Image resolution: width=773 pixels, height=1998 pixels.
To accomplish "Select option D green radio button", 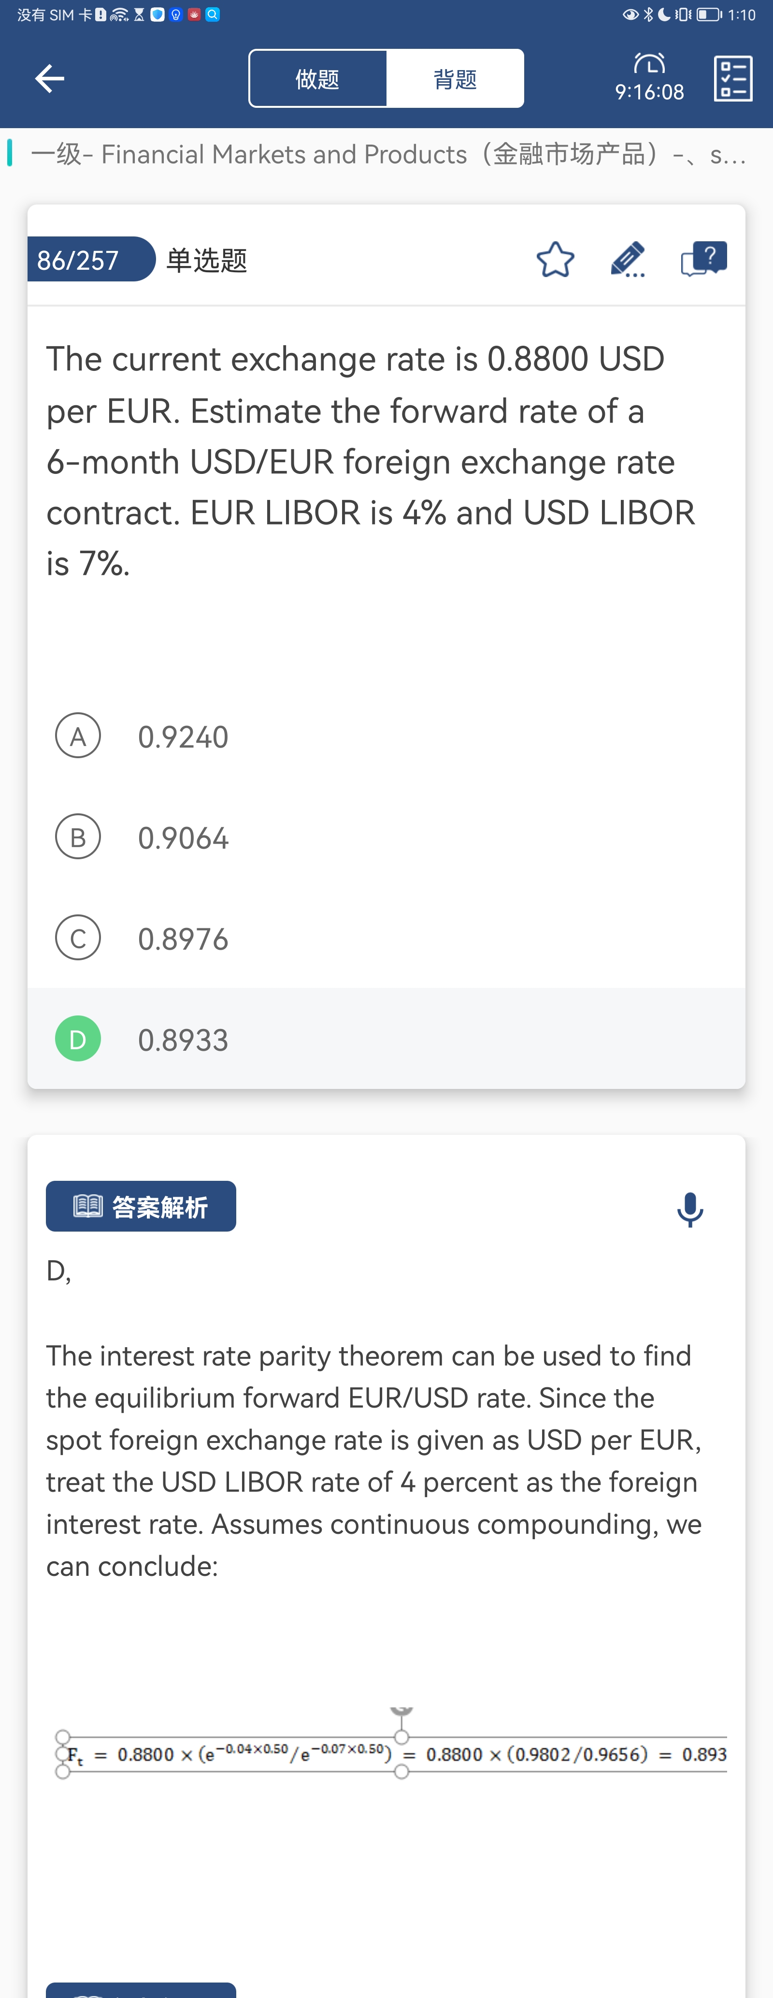I will [x=78, y=1039].
